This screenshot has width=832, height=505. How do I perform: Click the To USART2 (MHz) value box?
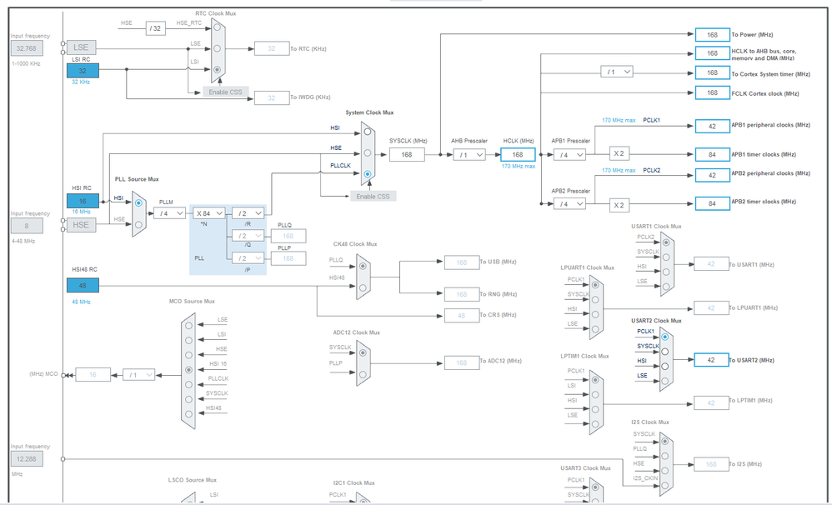[x=711, y=360]
